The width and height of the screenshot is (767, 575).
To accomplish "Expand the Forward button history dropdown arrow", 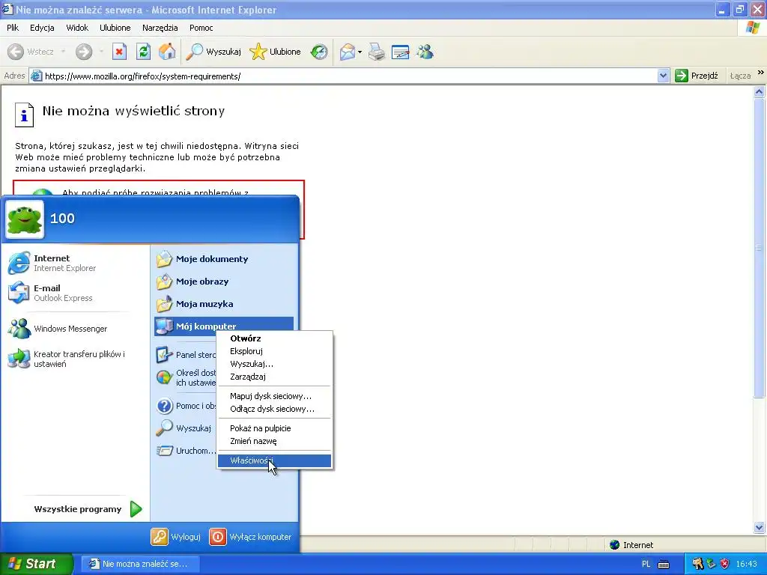I will (x=101, y=52).
